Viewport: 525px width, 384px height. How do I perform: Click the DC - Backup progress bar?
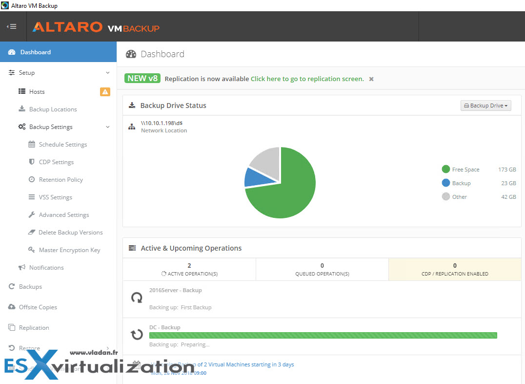pyautogui.click(x=323, y=335)
